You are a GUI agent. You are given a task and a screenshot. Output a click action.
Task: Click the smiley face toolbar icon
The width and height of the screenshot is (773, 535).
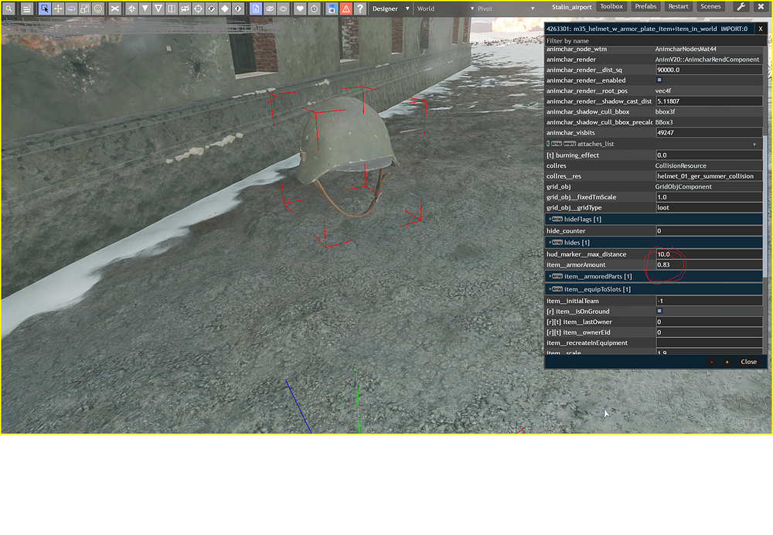click(98, 9)
